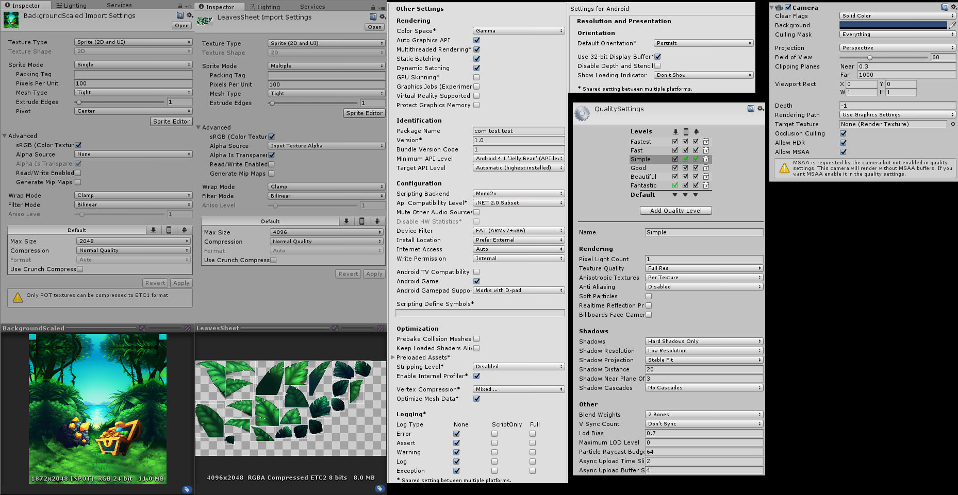
Task: Delete the Fantastic quality level via trash icon
Action: (x=706, y=185)
